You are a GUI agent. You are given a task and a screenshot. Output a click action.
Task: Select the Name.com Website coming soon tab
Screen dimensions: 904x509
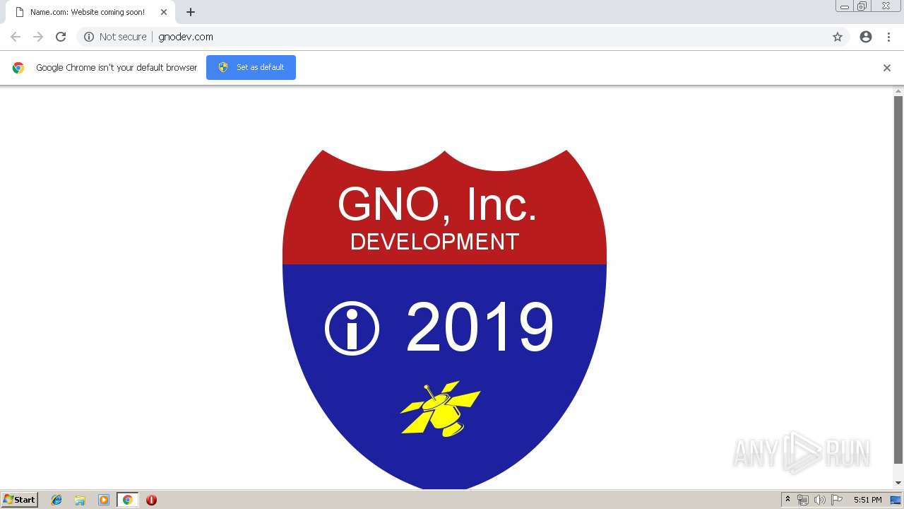(x=90, y=12)
